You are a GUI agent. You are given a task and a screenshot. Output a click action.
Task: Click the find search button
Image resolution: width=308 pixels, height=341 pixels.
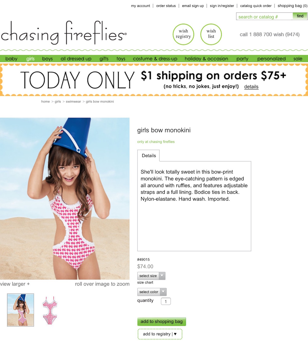tap(300, 16)
